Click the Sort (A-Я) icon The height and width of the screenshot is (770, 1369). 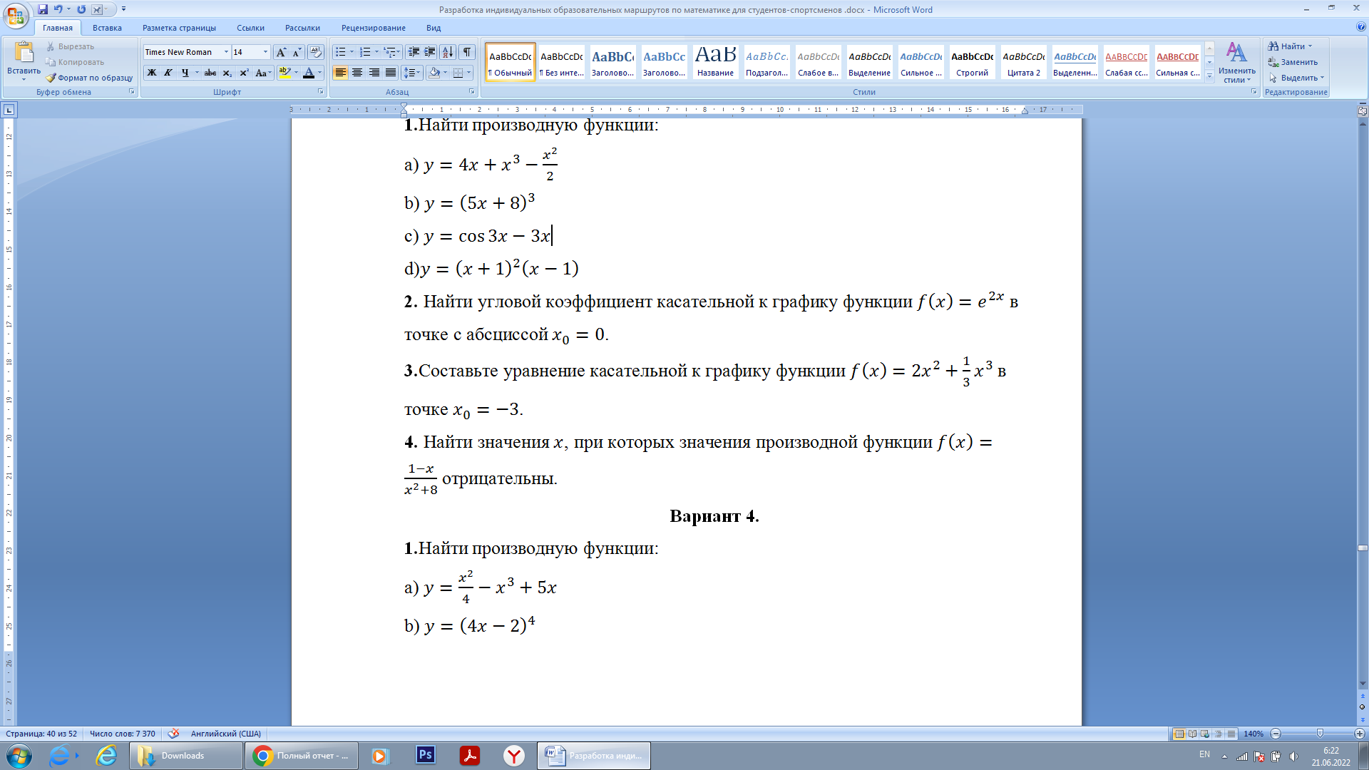[448, 52]
